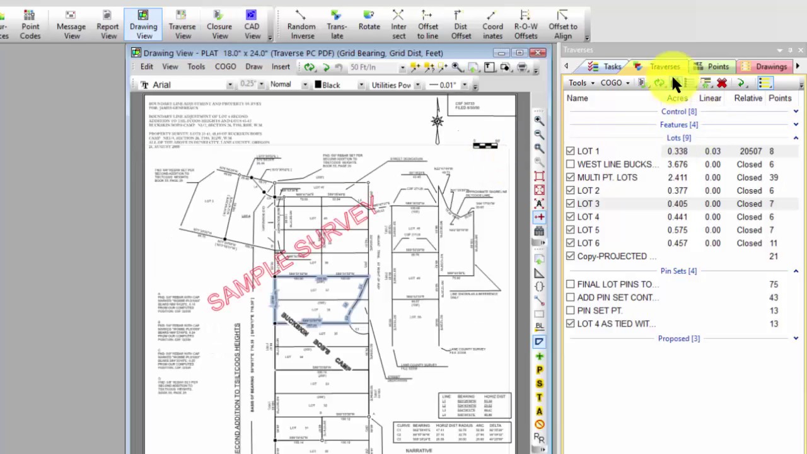Switch to Drawing View button
The width and height of the screenshot is (807, 454).
point(144,25)
